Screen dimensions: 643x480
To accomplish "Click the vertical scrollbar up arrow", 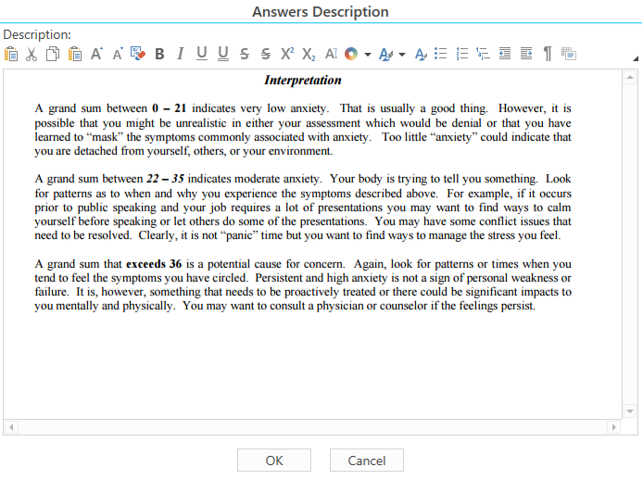I will (x=630, y=77).
